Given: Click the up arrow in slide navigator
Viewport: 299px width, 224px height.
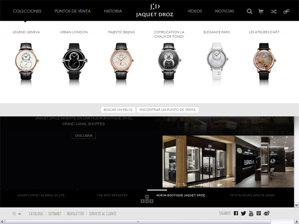Looking at the screenshot, I should point(147,197).
